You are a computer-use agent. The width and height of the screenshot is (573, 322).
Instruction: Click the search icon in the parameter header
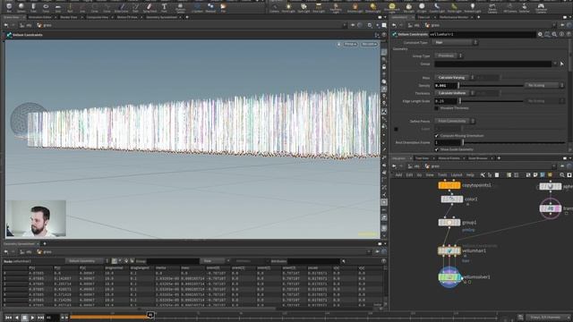(x=554, y=34)
